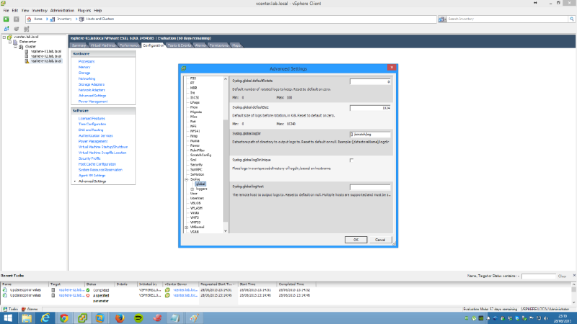
Task: Select vsphere-03.lab.local host with warning icon
Action: point(40,61)
